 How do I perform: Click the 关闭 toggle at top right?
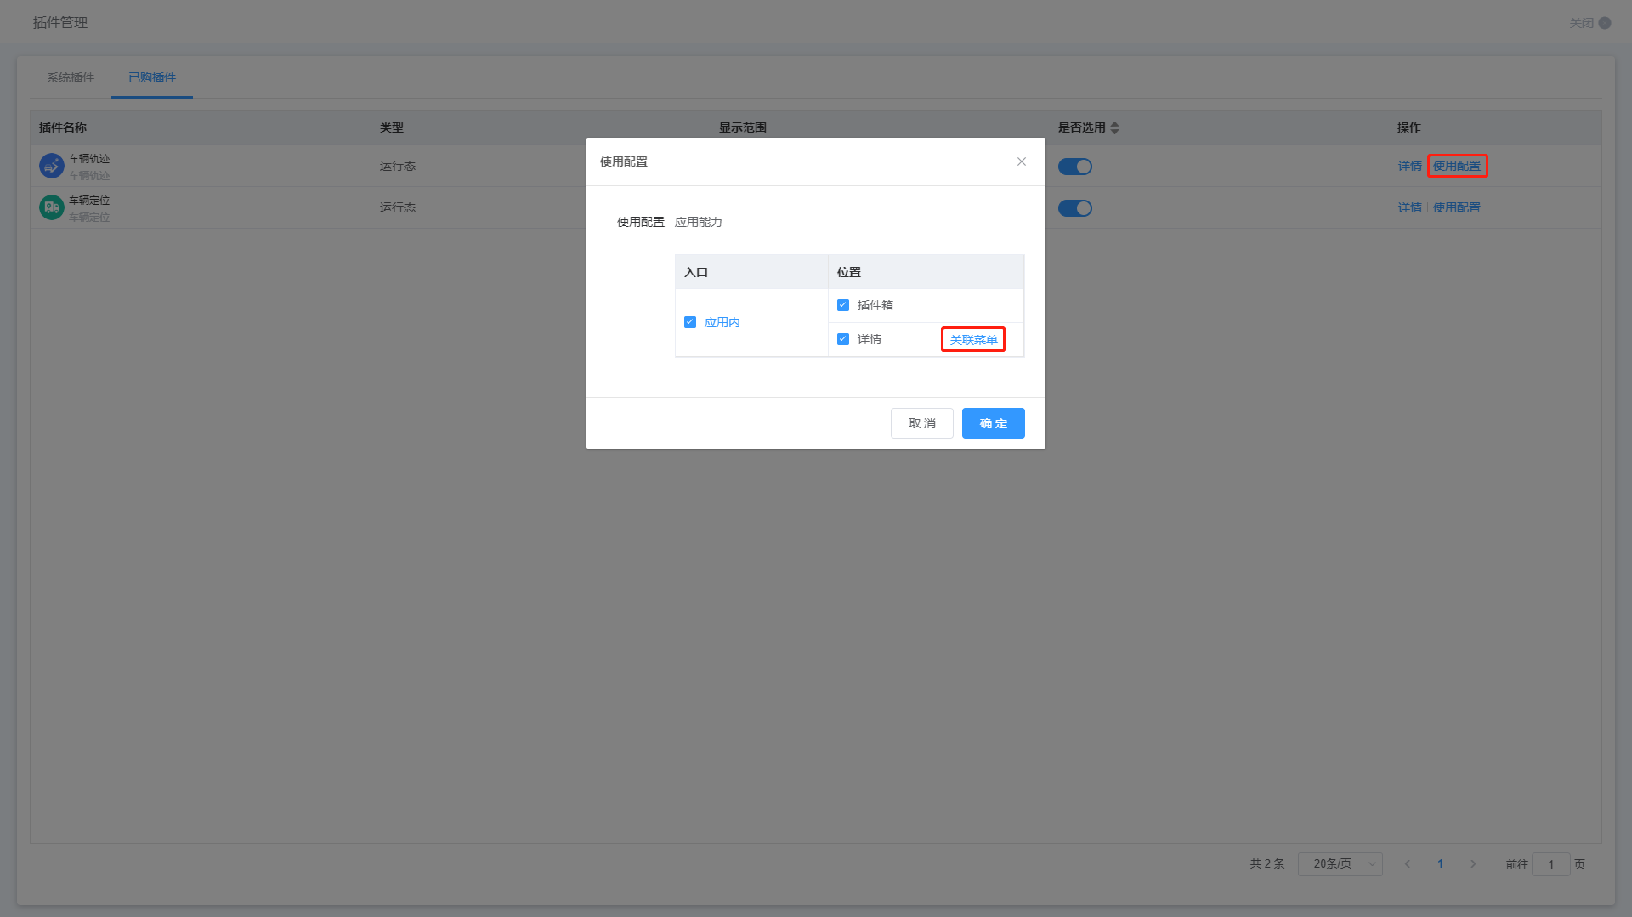point(1605,23)
